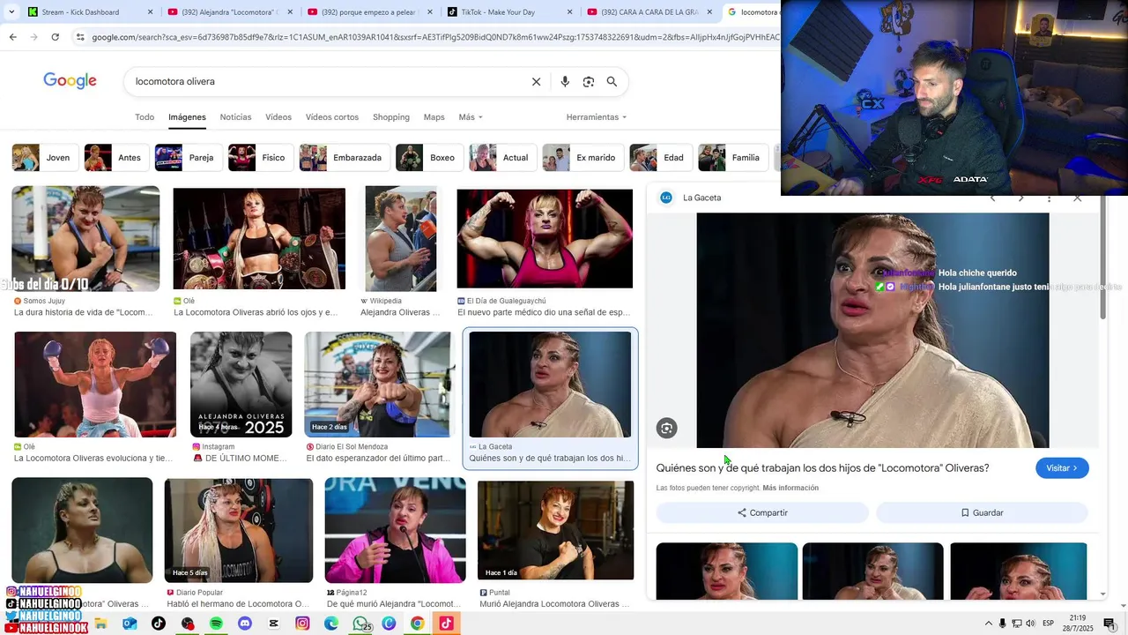Open Instagram from the taskbar
The height and width of the screenshot is (635, 1128).
302,624
